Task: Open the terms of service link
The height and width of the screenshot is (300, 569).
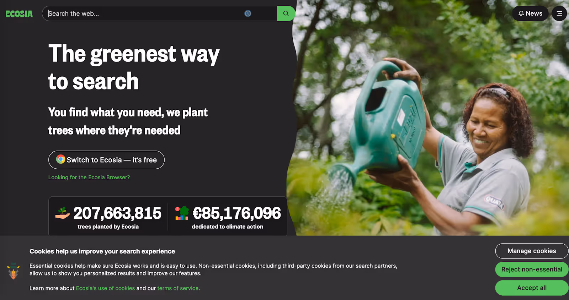Action: pyautogui.click(x=178, y=288)
